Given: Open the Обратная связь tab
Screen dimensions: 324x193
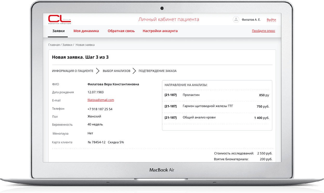Looking at the screenshot, I should 121,31.
